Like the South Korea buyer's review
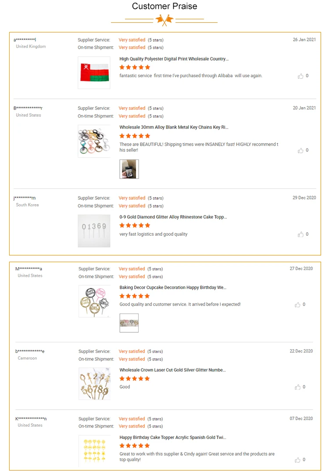 [300, 234]
